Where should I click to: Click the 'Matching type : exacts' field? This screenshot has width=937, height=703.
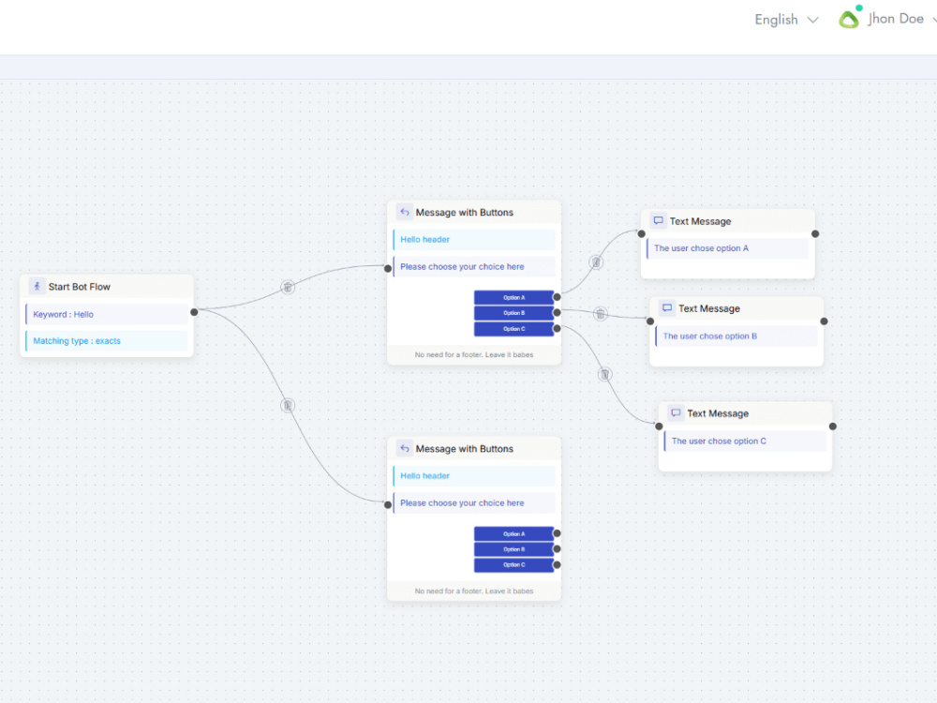coord(107,341)
